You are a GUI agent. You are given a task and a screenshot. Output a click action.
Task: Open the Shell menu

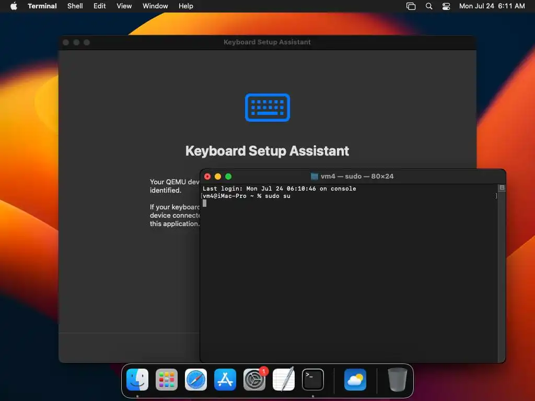point(75,6)
